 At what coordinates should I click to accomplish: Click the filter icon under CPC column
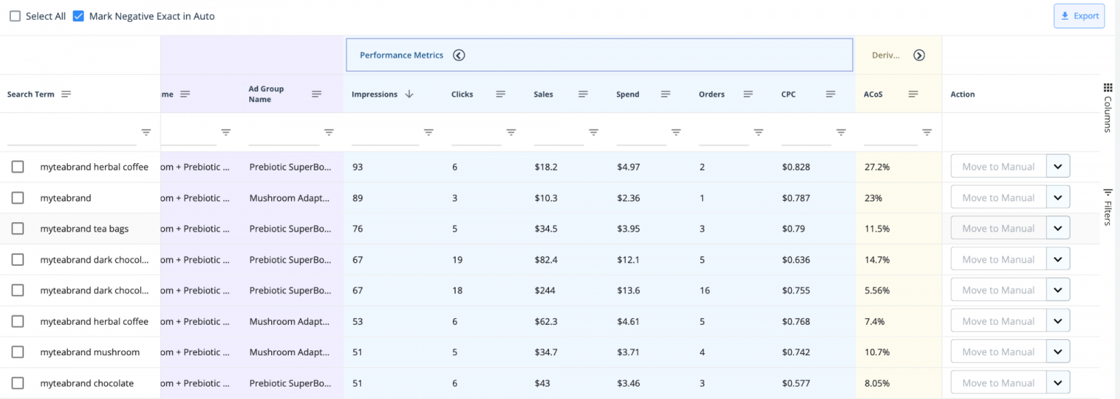(x=841, y=132)
